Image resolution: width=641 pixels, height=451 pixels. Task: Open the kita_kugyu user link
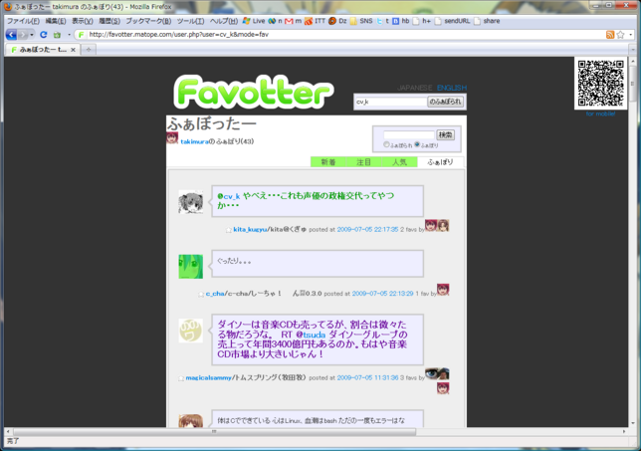click(x=250, y=229)
